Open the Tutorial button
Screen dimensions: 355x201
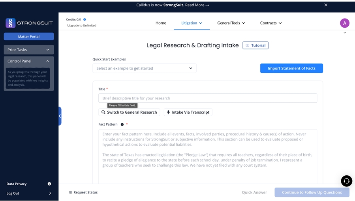coord(255,45)
